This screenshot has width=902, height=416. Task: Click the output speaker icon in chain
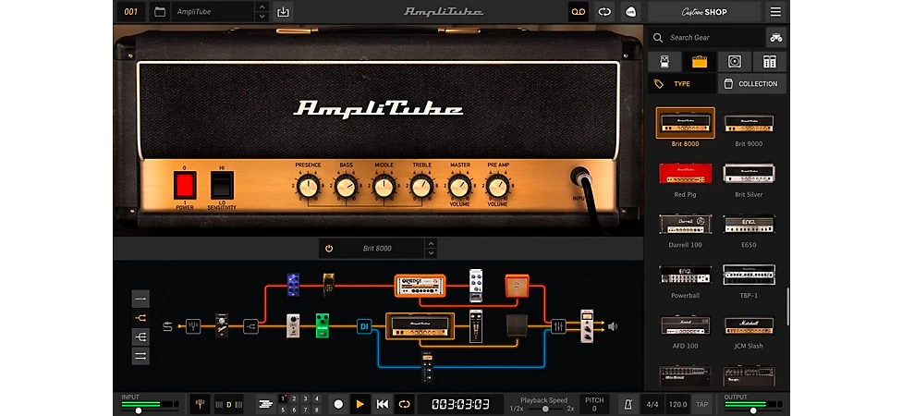[x=613, y=327]
